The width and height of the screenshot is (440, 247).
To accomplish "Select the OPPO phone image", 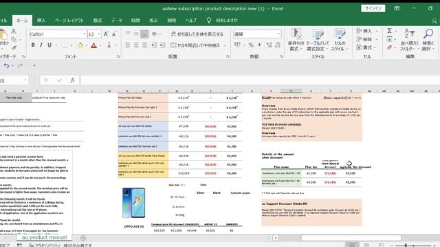I will [134, 203].
